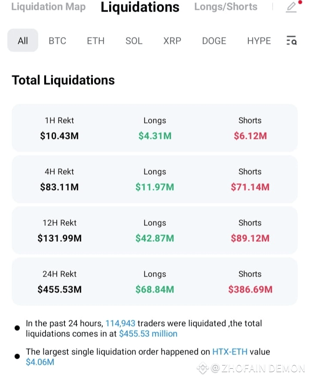The height and width of the screenshot is (379, 309).
Task: Filter liquidations by BTC
Action: pyautogui.click(x=58, y=41)
